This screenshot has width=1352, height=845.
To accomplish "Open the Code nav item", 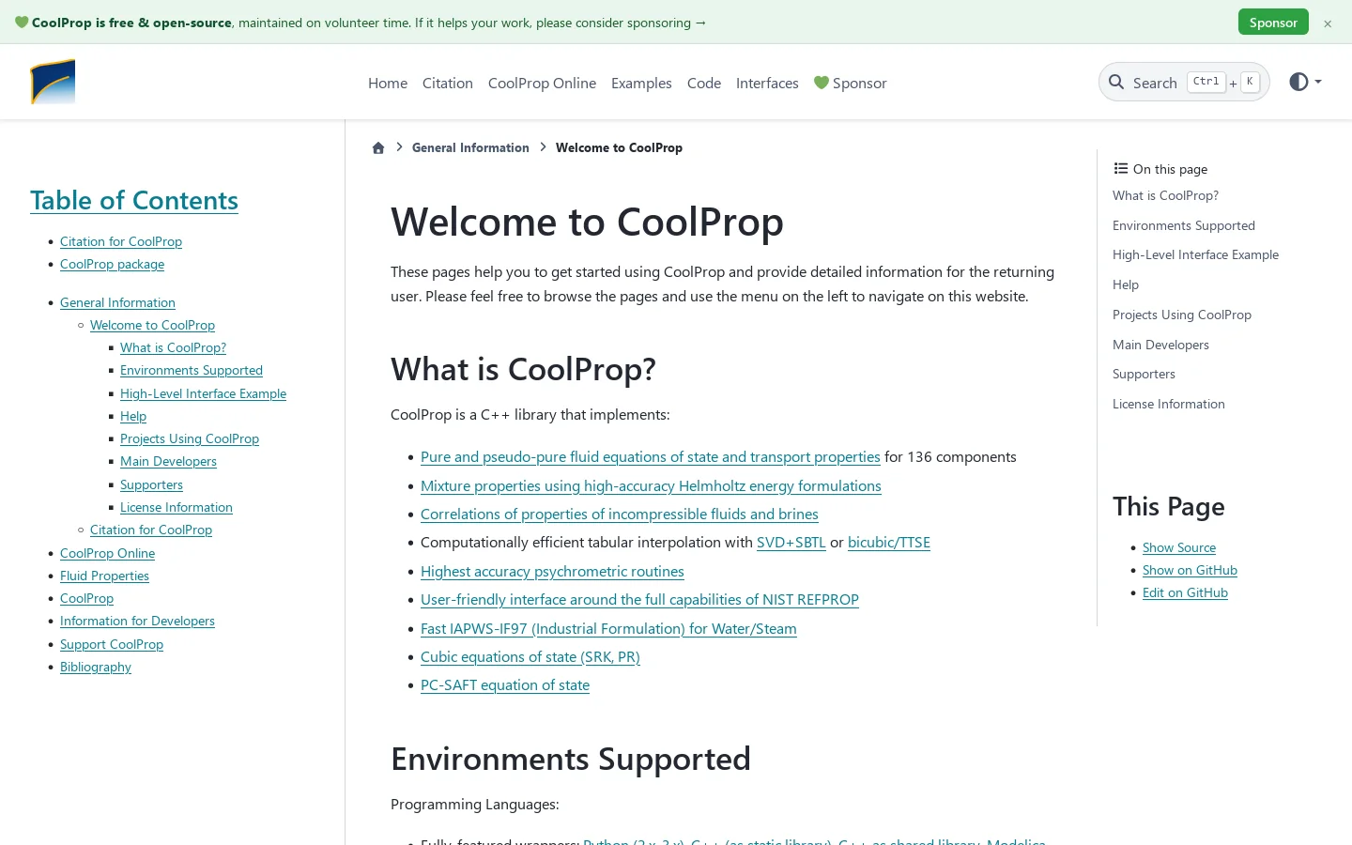I will tap(704, 83).
